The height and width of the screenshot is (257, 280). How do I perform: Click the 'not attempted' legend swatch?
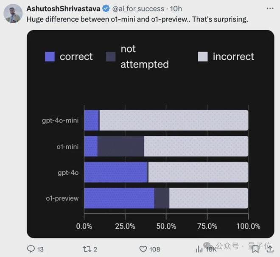[110, 57]
